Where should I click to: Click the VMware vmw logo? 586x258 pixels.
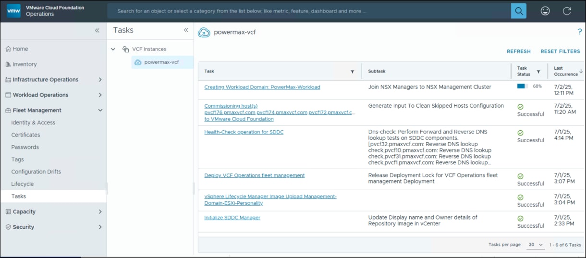coord(13,11)
